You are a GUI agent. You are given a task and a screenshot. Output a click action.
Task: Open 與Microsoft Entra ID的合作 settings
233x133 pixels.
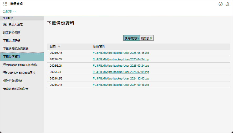coord(20,65)
